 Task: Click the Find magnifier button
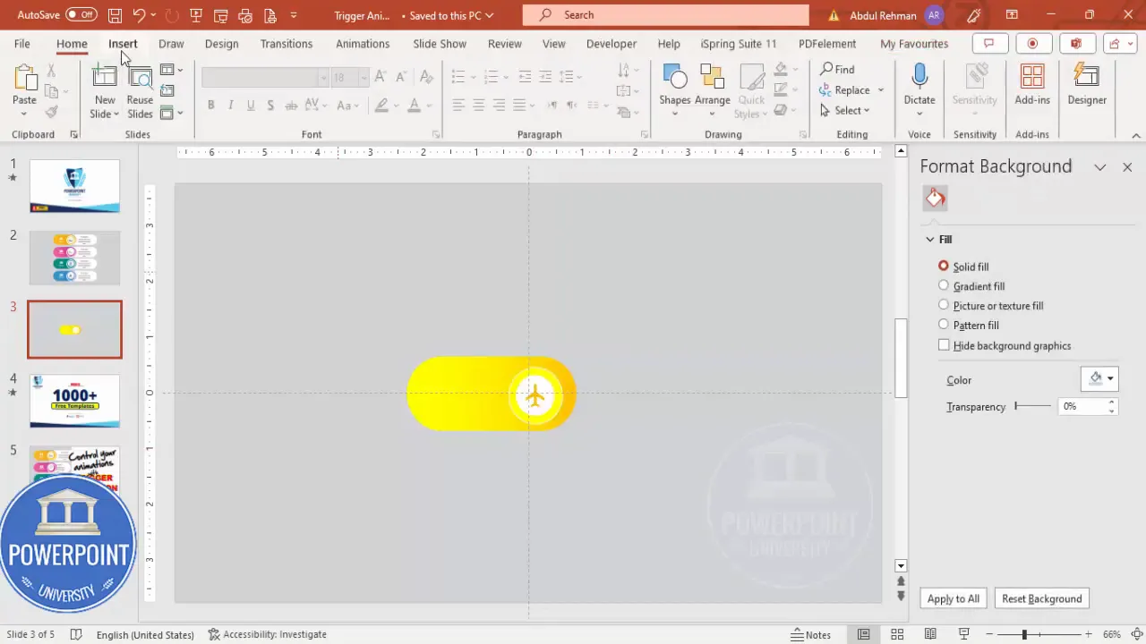pos(837,69)
